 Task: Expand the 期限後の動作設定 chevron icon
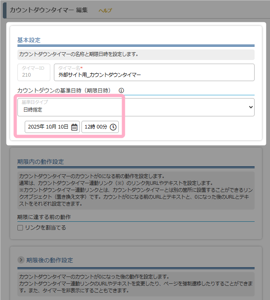point(21,260)
